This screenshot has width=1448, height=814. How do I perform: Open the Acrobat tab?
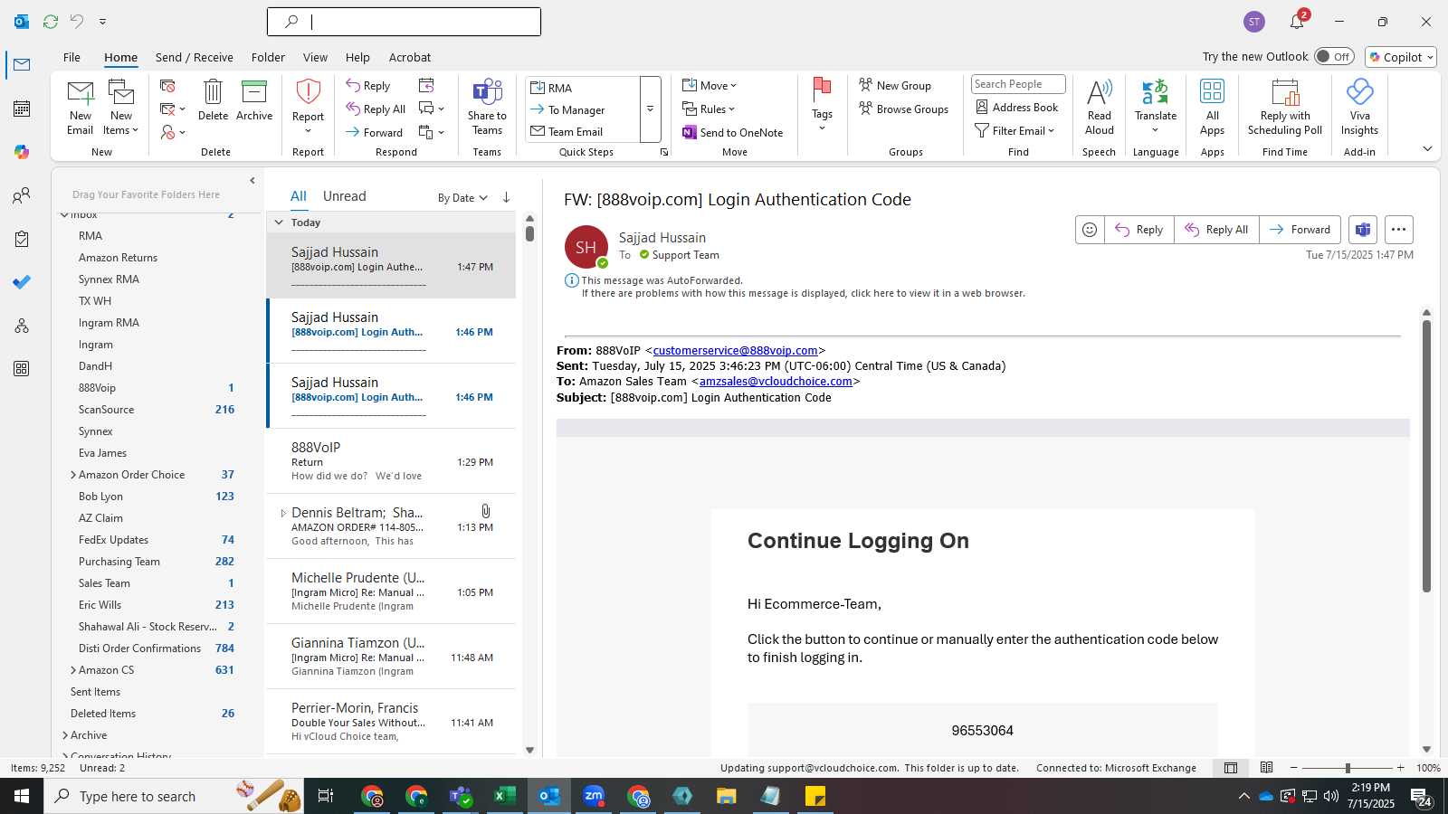(410, 57)
